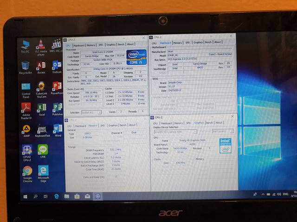
Task: Click the ENG language indicator
Action: 285,194
